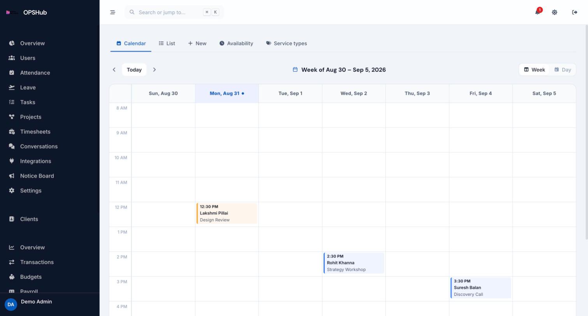
Task: Open Transactions in sidebar
Action: click(x=50, y=262)
